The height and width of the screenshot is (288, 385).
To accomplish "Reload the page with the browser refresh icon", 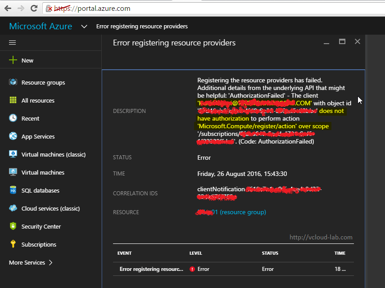I will pos(33,8).
